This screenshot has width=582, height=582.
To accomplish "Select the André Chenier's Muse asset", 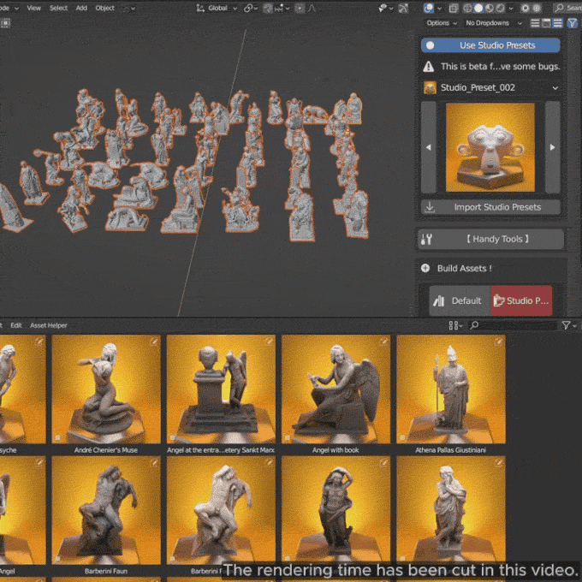I will coord(106,389).
